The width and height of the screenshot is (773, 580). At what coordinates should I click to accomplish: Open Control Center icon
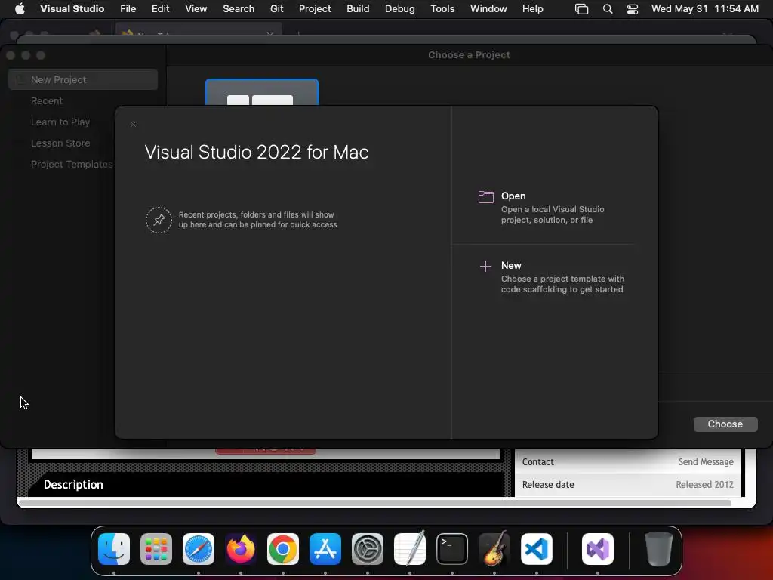(x=633, y=9)
